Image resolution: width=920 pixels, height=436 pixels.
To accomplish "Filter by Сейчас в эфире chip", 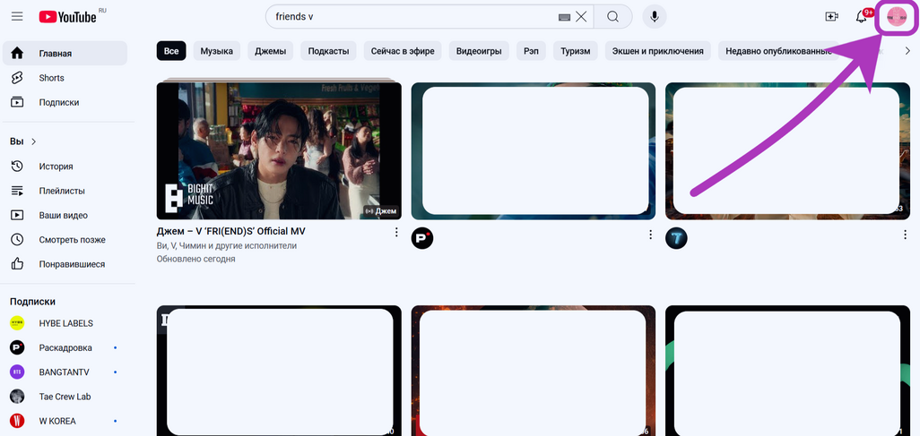I will point(402,51).
